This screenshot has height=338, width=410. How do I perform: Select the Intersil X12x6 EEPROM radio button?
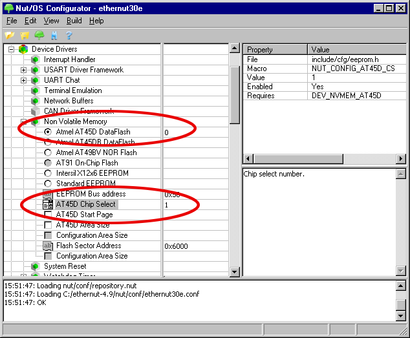pos(48,173)
